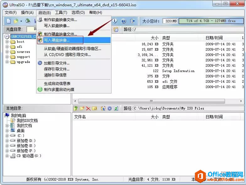The image size is (246, 185).
Task: Select the 我的ISO文档 tree item
Action: pyautogui.click(x=27, y=121)
